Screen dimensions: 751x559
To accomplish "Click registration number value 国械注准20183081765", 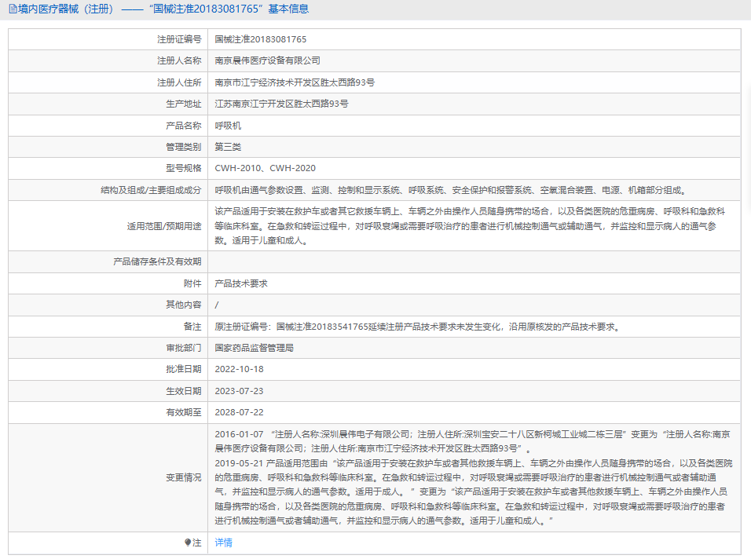I will (261, 38).
